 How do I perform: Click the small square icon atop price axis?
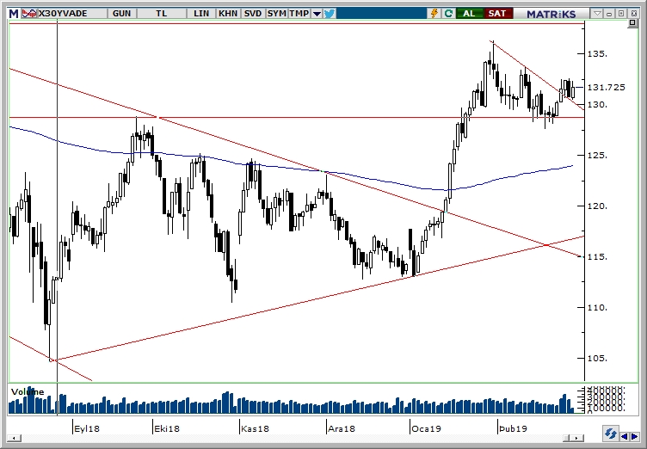(x=632, y=23)
